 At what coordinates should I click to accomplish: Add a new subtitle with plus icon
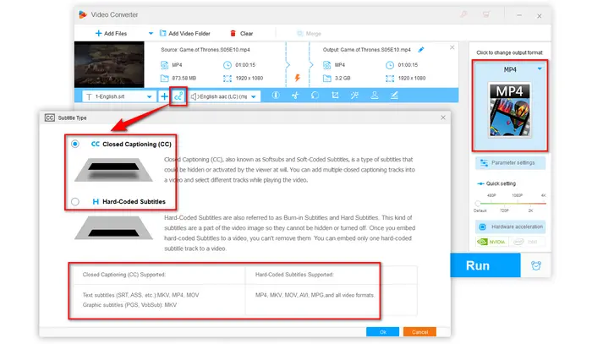tap(164, 96)
